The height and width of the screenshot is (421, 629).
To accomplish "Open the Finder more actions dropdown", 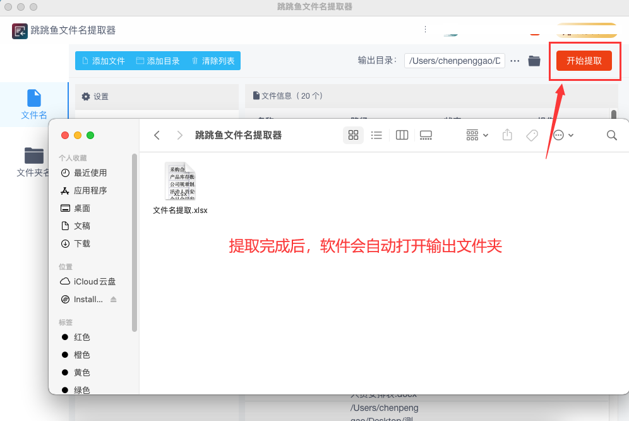I will tap(563, 135).
